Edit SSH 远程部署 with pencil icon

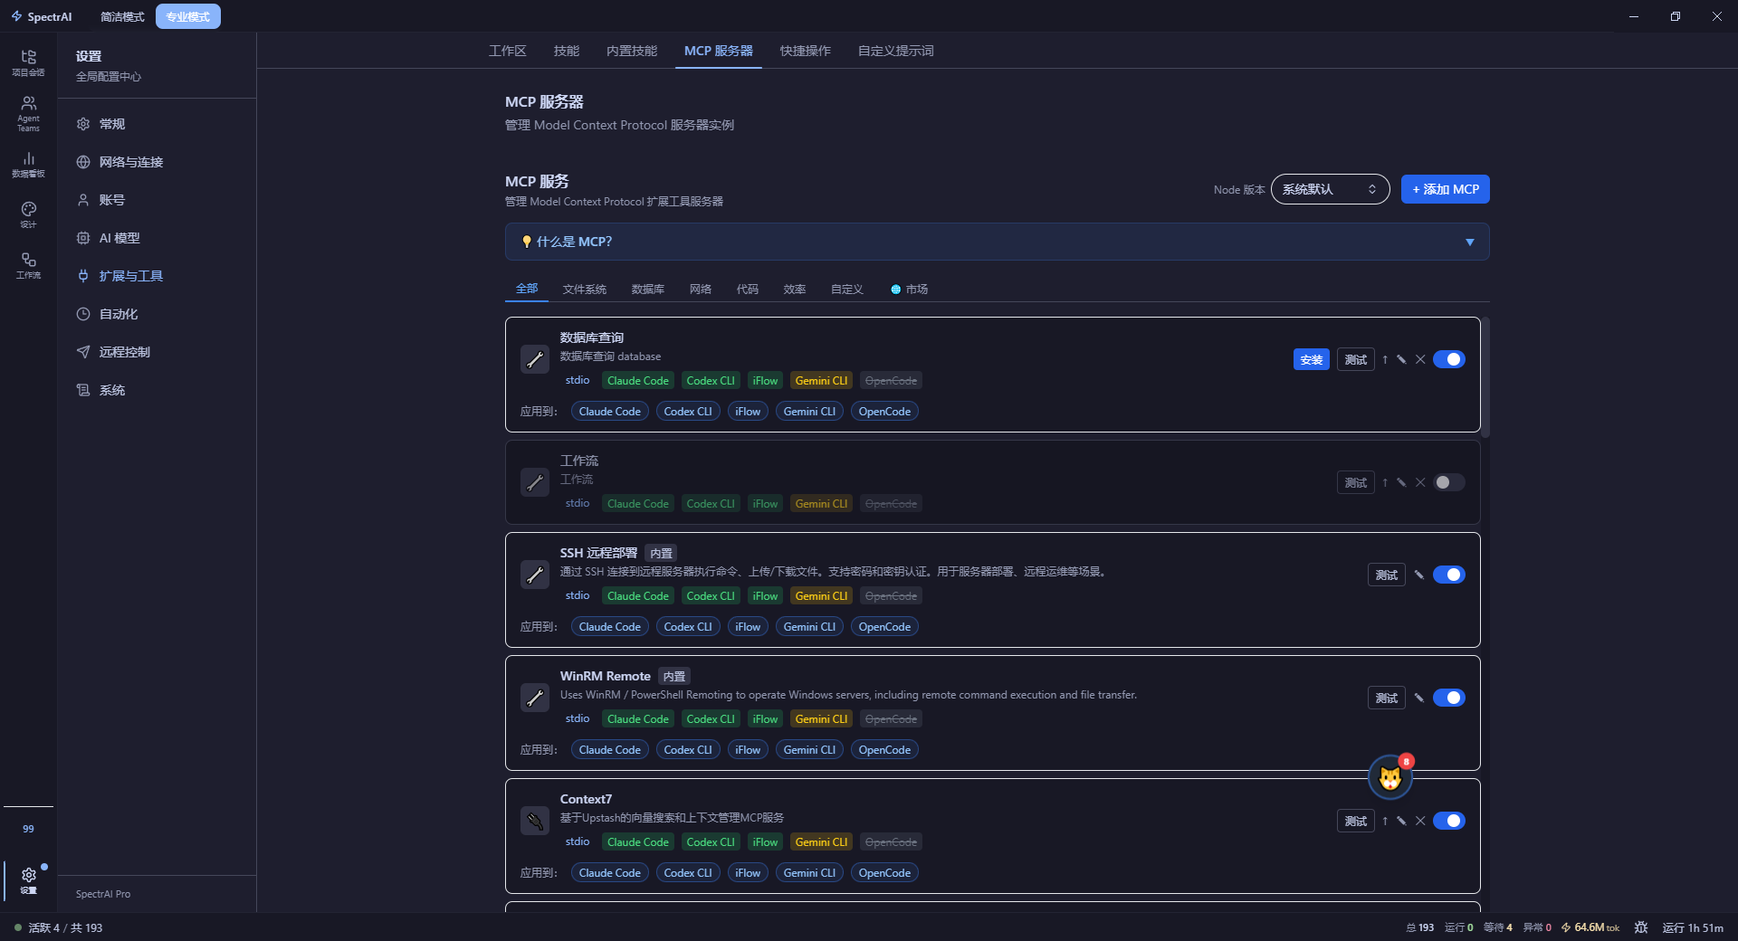click(x=1419, y=575)
